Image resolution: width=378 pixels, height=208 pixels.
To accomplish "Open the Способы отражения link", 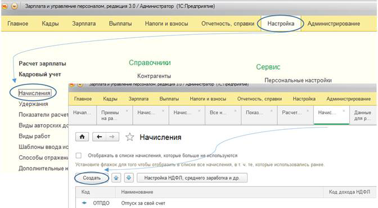I will [43, 157].
